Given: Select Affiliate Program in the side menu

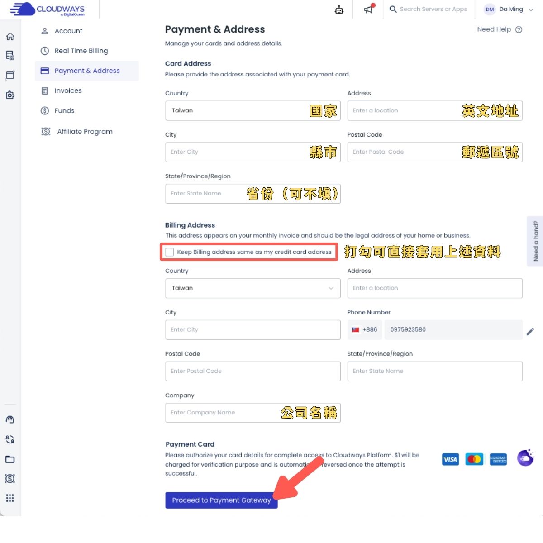Looking at the screenshot, I should (85, 132).
